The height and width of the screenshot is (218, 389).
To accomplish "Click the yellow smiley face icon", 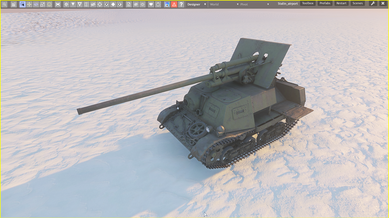I will (x=49, y=4).
